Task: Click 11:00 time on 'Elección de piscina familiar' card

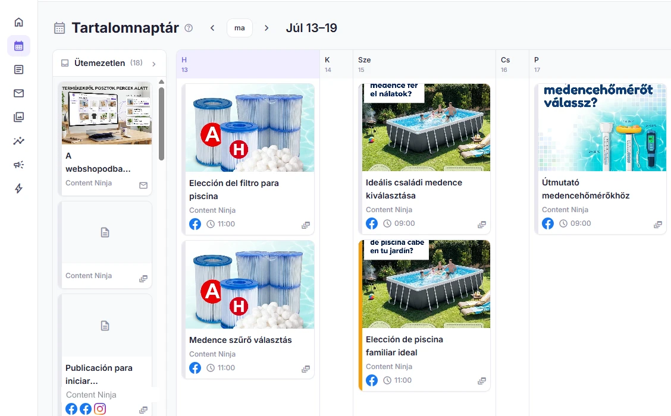Action: [403, 380]
